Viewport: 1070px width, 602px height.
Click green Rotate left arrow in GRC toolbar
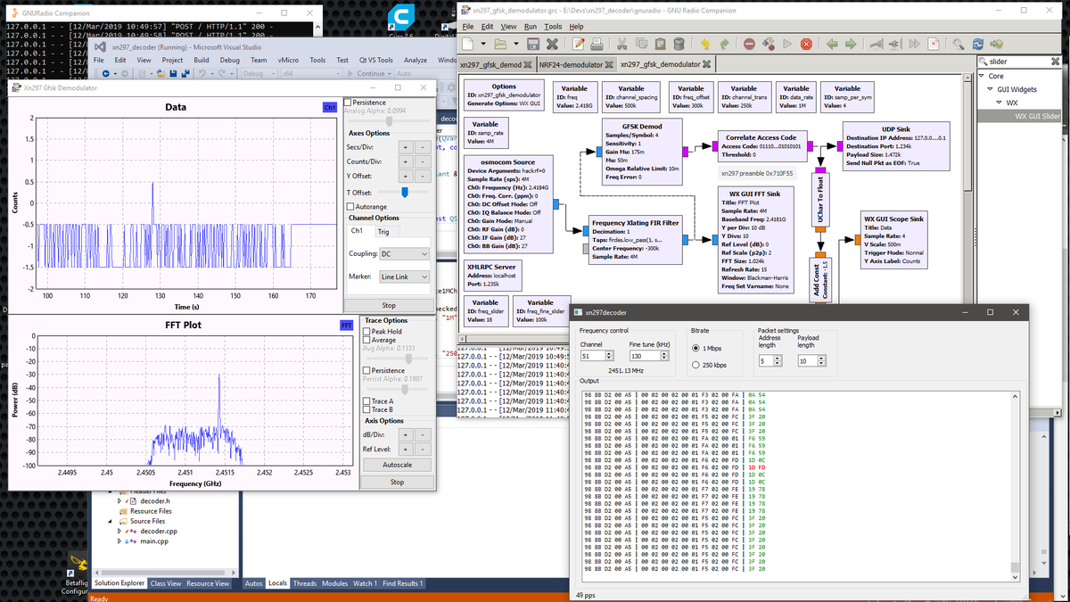[832, 44]
